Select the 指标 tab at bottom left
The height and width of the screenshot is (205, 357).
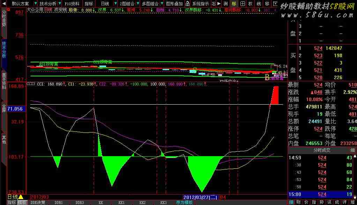pos(12,202)
